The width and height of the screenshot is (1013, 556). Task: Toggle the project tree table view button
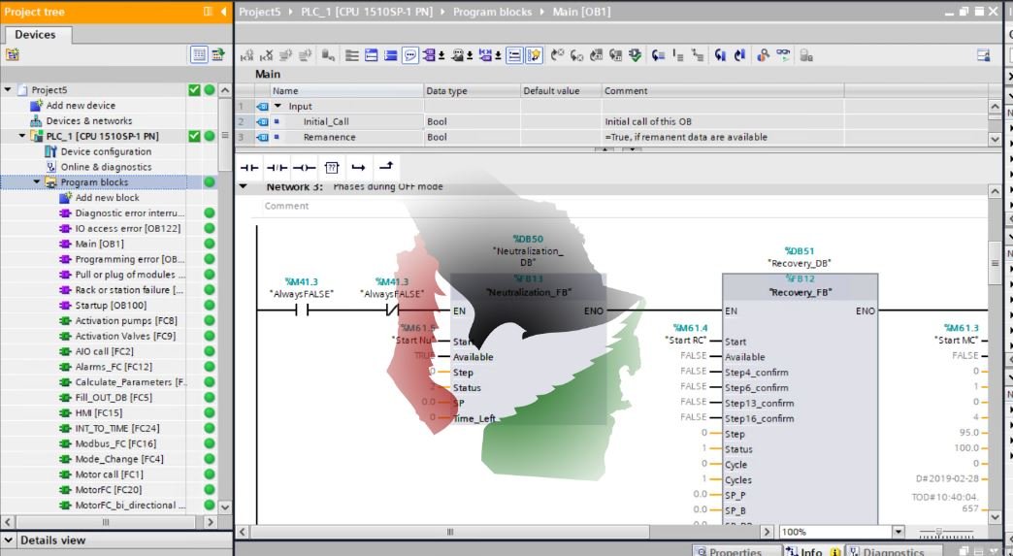(199, 55)
